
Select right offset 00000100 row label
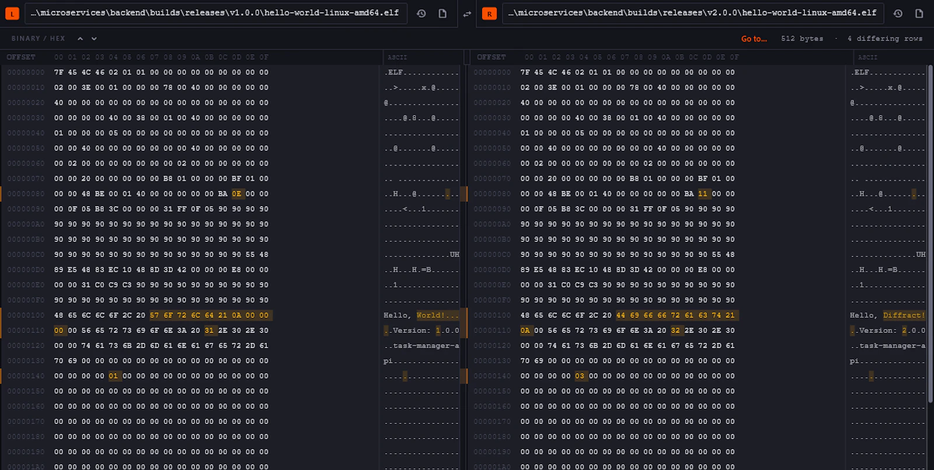tap(492, 315)
